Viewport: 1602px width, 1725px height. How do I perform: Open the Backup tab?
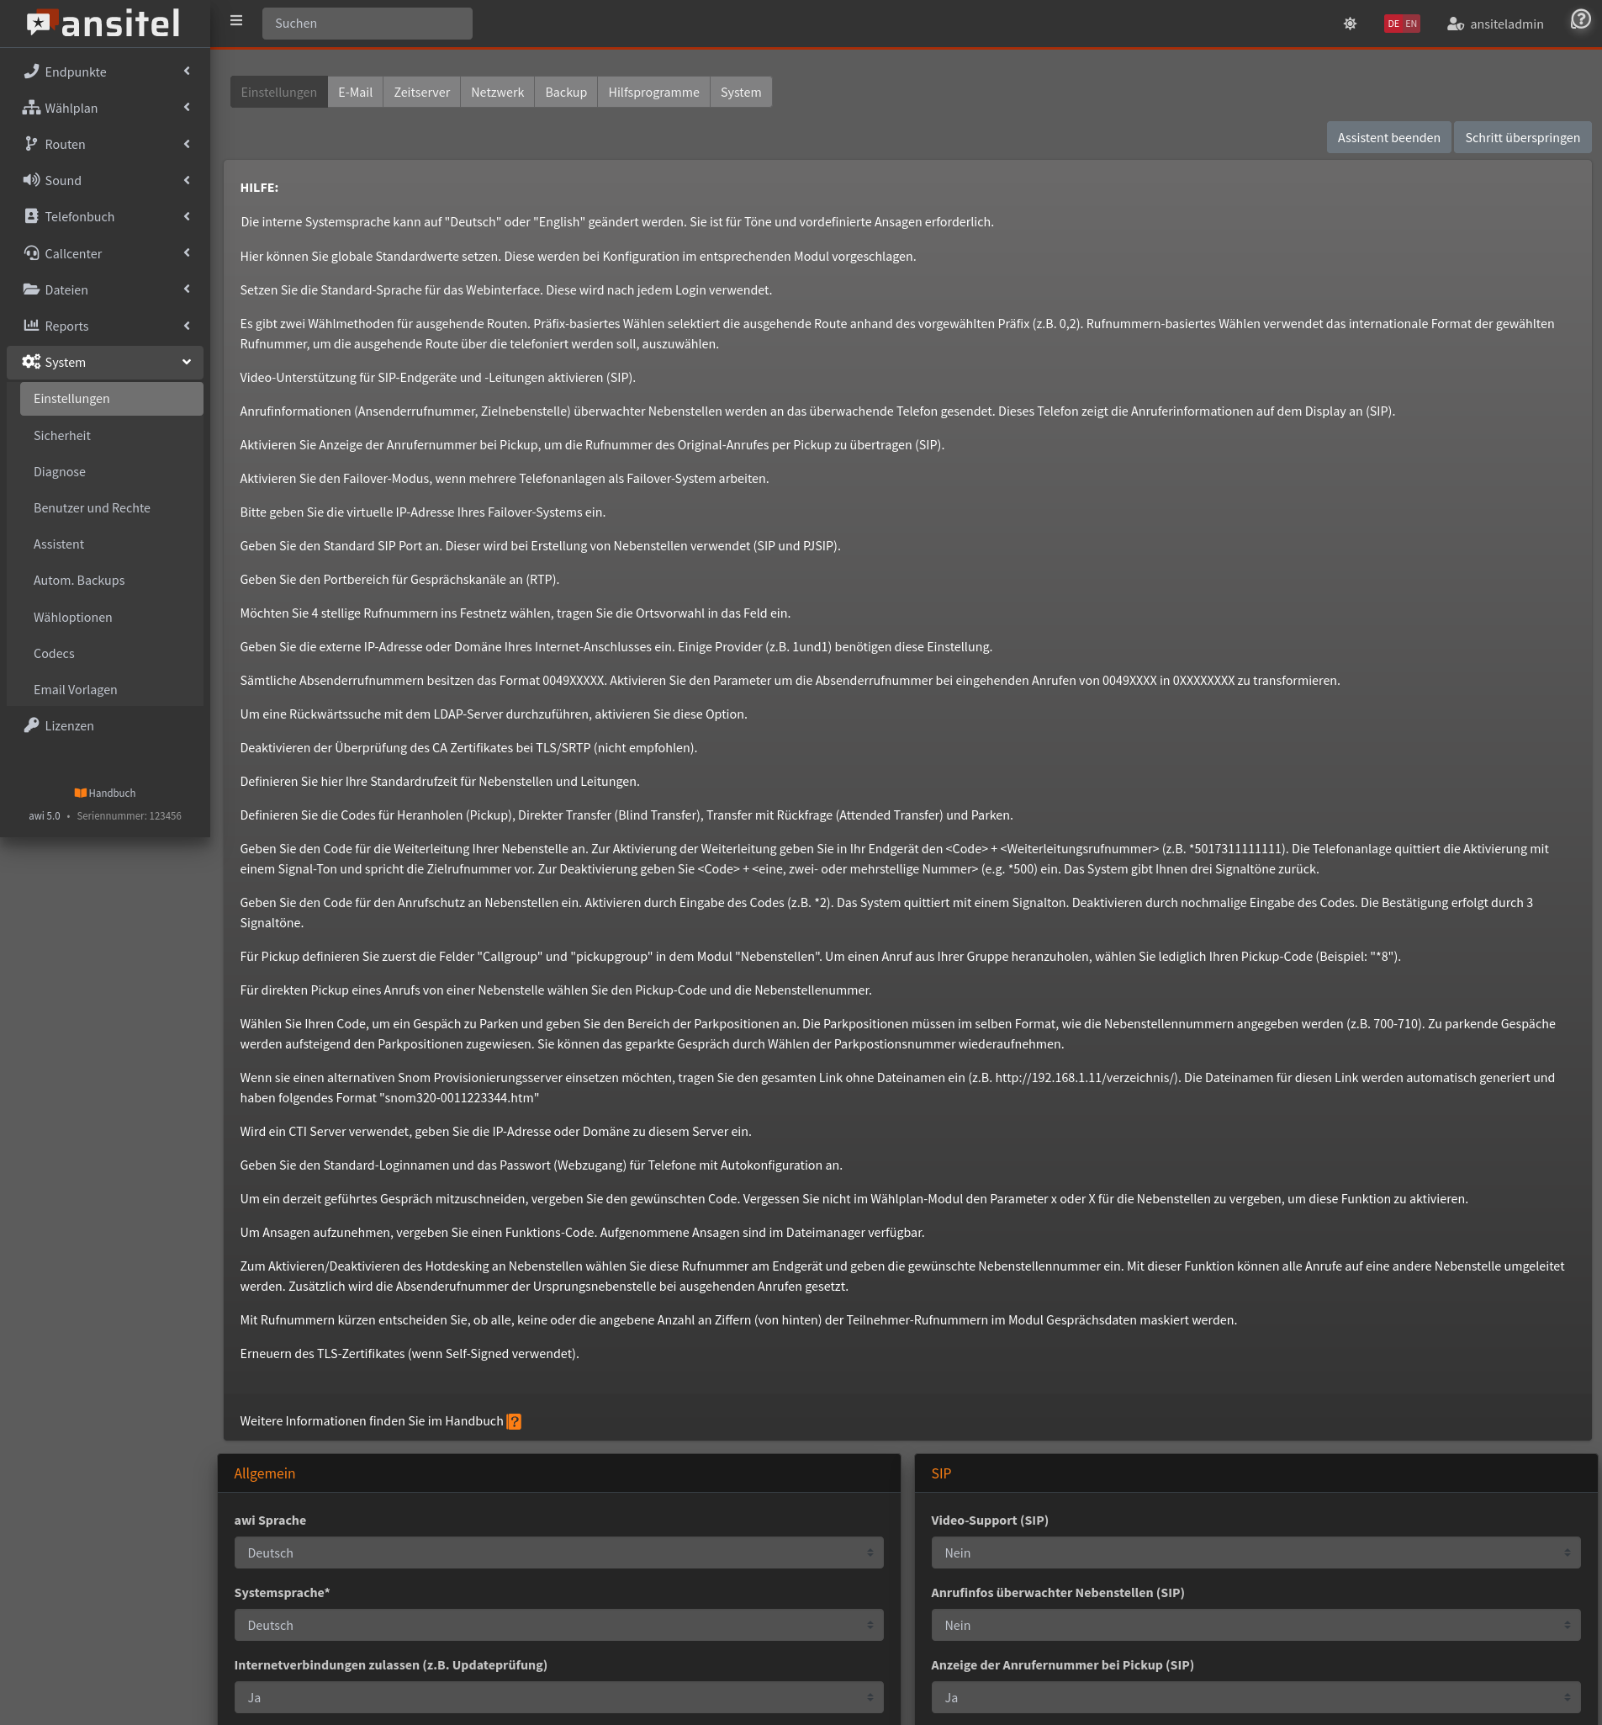[x=565, y=93]
